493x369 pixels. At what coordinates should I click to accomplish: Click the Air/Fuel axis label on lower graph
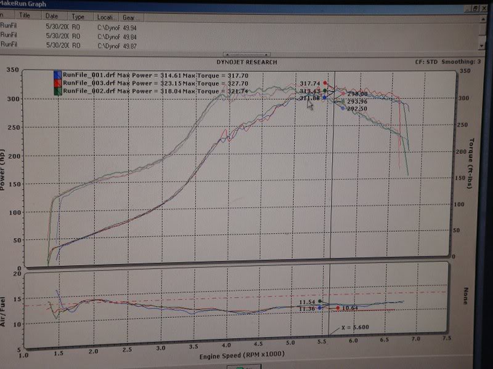(x=4, y=309)
